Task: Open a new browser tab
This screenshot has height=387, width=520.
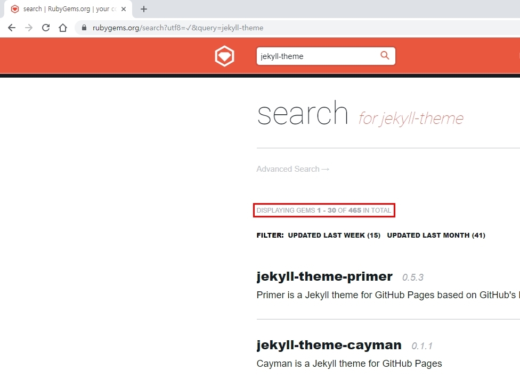Action: click(144, 9)
